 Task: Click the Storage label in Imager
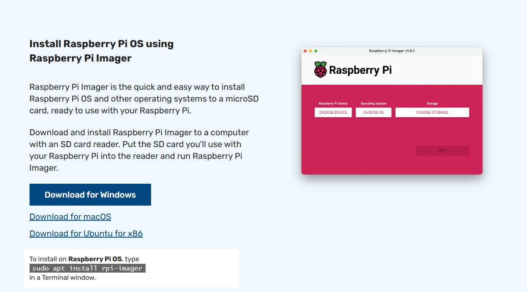(432, 103)
